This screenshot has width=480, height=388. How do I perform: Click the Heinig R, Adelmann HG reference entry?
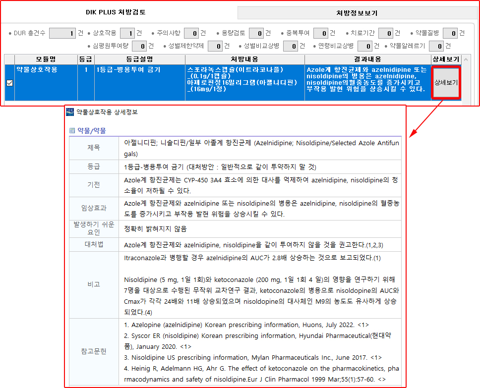point(261,374)
